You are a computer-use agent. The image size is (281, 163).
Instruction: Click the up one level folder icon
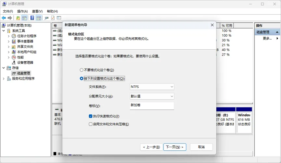click(18, 18)
